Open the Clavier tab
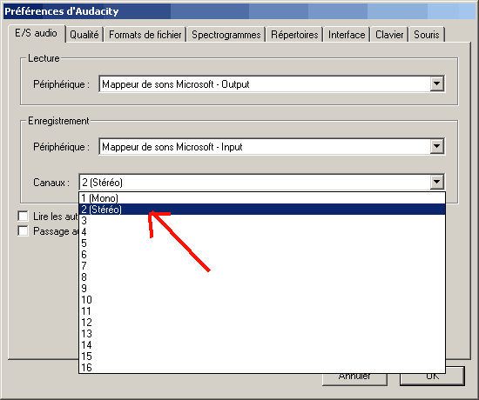 (x=389, y=35)
